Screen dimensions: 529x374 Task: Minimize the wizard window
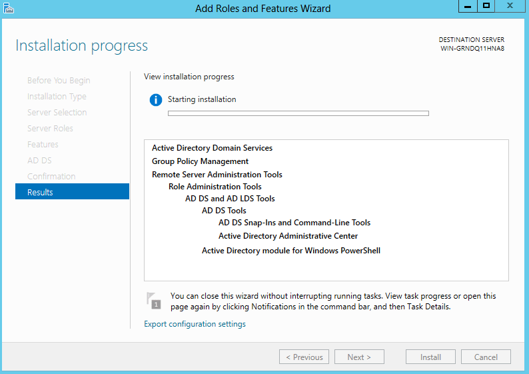tap(468, 6)
